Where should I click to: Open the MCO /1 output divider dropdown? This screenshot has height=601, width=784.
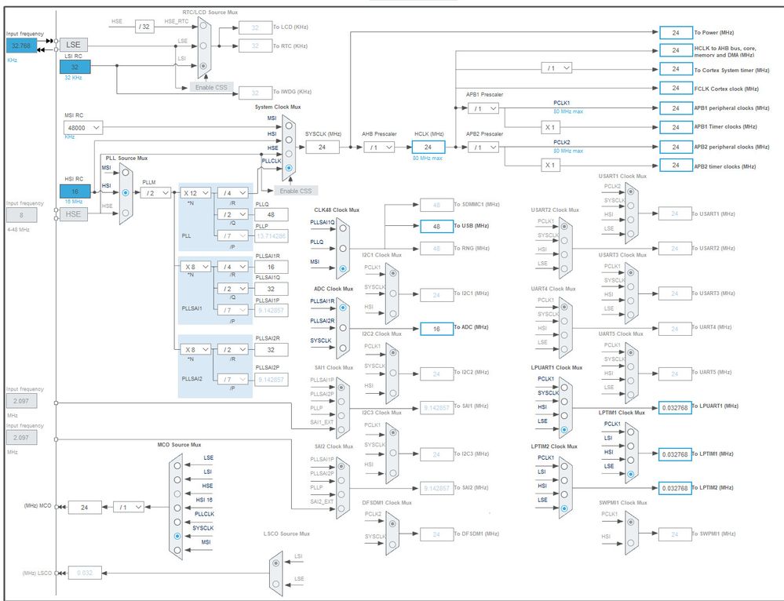pos(129,507)
